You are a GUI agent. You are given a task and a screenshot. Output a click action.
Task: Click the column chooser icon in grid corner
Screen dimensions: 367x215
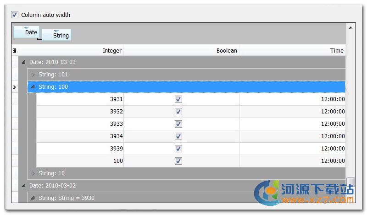pos(15,51)
